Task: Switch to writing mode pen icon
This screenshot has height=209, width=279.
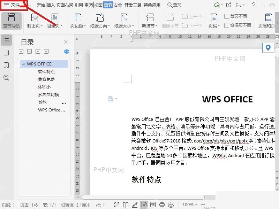Action: click(x=135, y=205)
